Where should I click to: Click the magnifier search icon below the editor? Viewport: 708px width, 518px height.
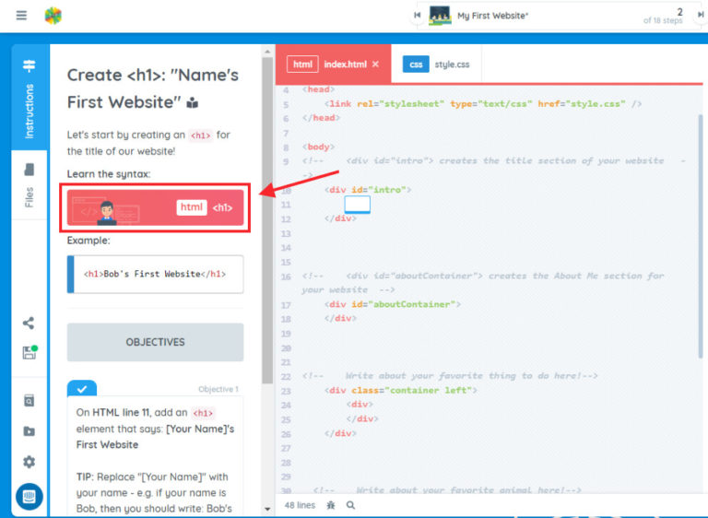[350, 505]
